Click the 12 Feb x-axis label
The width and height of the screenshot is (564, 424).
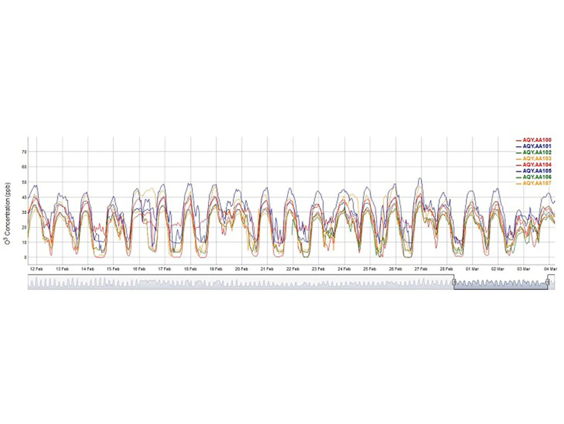point(36,269)
